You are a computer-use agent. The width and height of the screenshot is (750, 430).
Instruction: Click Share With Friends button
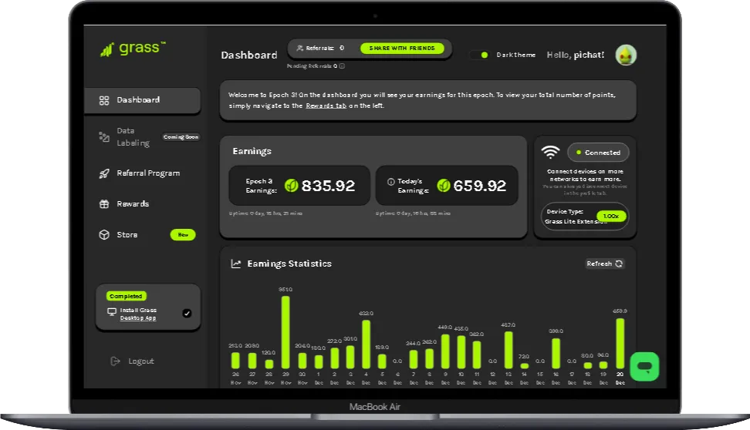pos(402,49)
